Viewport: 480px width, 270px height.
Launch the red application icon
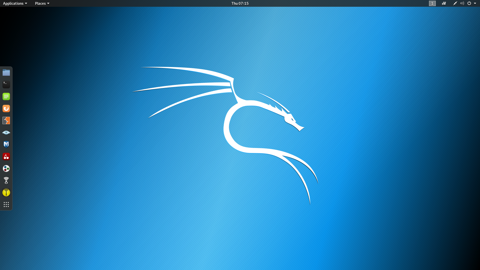coord(6,156)
